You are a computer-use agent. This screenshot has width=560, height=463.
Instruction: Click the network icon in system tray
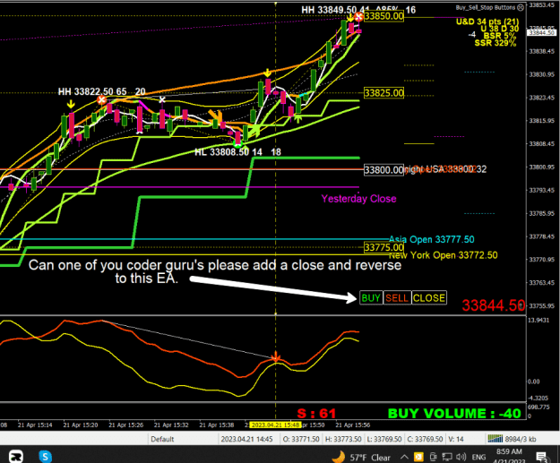[447, 457]
